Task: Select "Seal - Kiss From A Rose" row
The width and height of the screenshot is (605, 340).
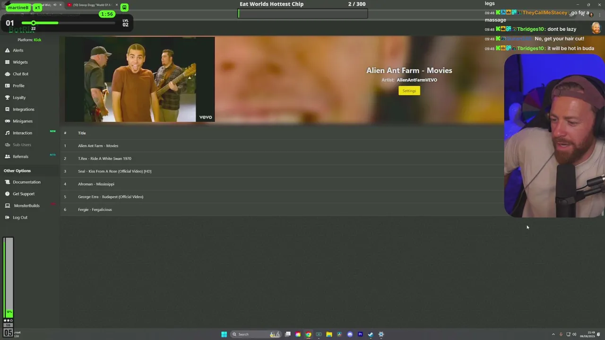Action: (282, 171)
